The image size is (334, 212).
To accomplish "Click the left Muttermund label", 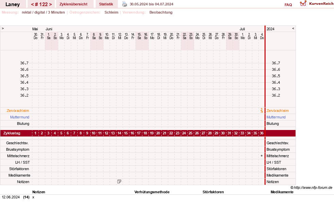I will pos(20,117).
